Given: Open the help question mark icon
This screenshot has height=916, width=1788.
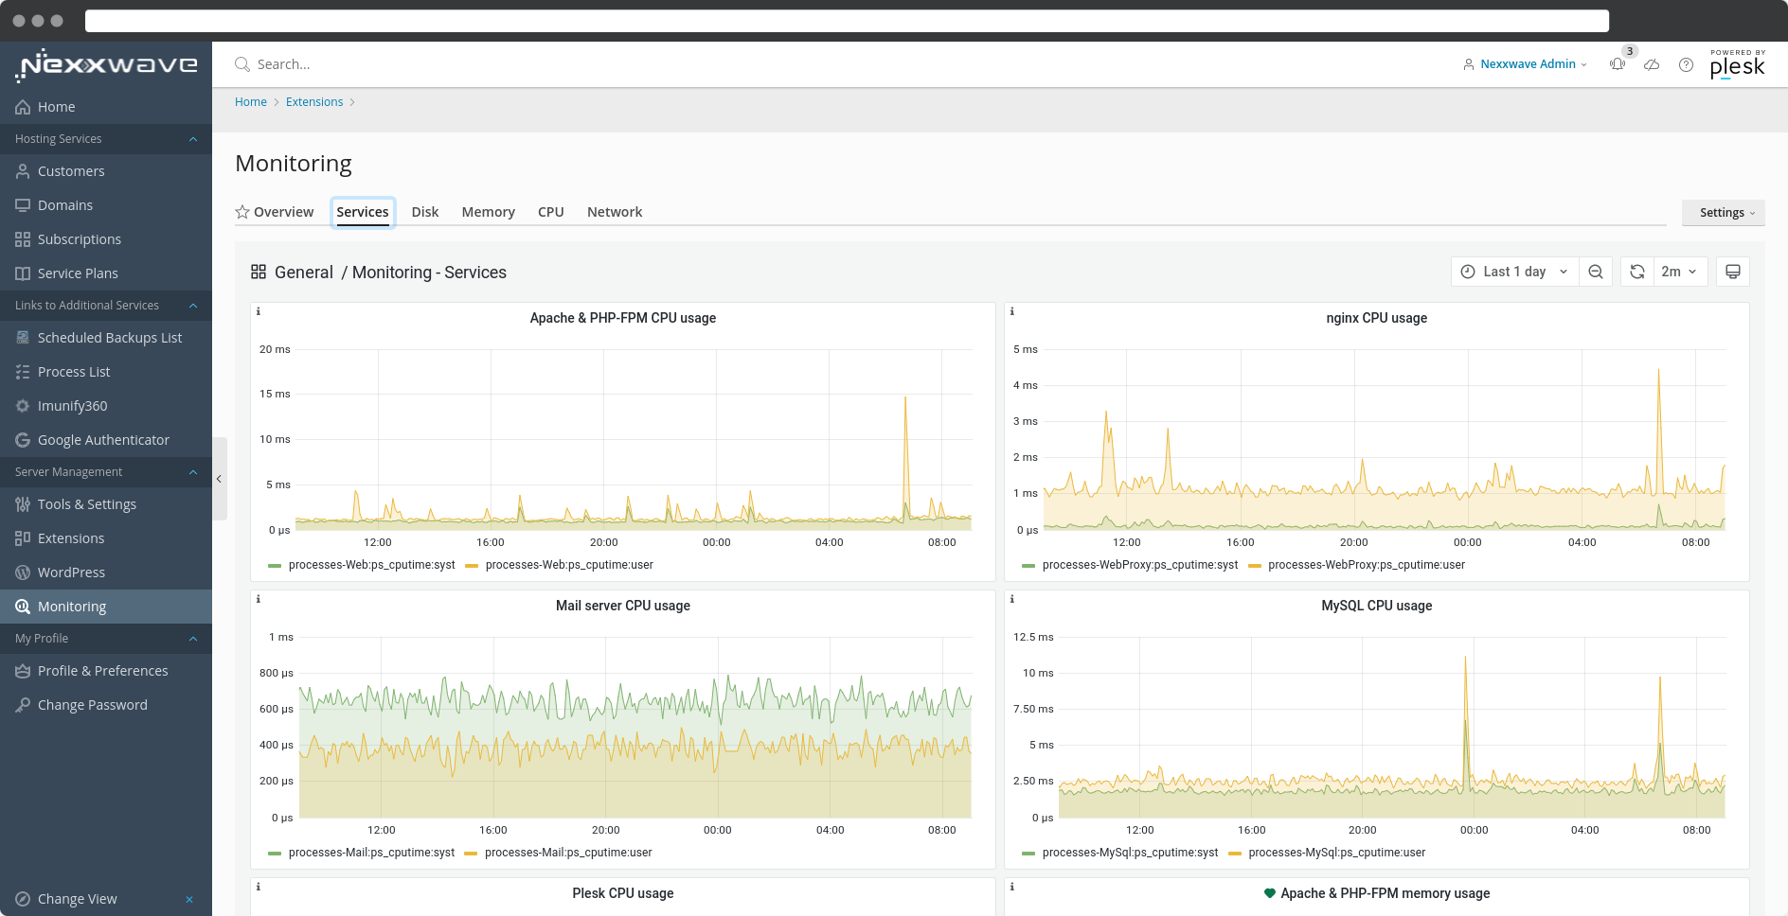Looking at the screenshot, I should [1686, 64].
